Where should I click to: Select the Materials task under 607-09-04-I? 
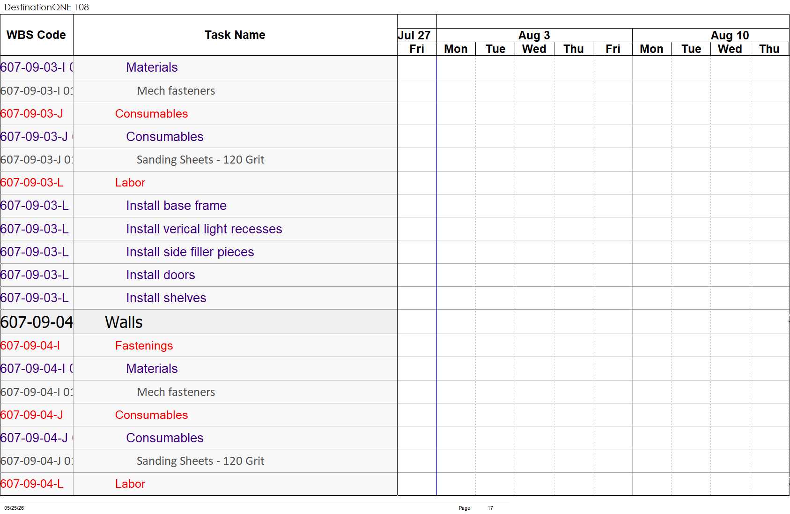coord(235,368)
